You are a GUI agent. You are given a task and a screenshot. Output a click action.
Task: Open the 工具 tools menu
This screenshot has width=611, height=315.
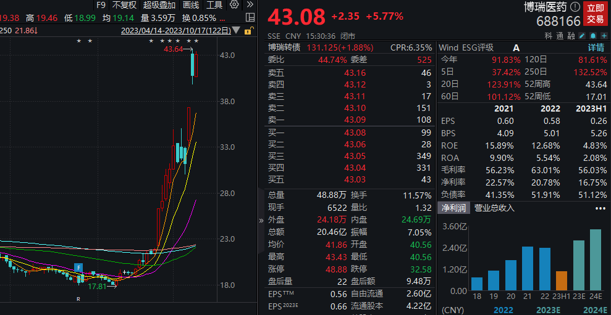click(x=214, y=5)
